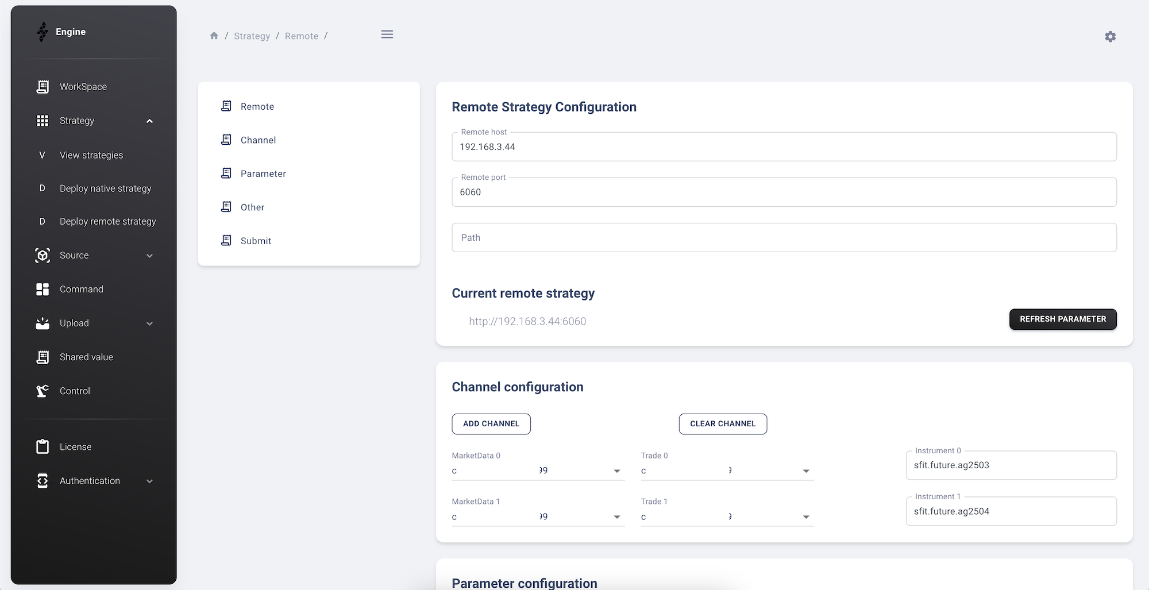Expand the Source sidebar menu
This screenshot has width=1149, height=590.
point(149,256)
